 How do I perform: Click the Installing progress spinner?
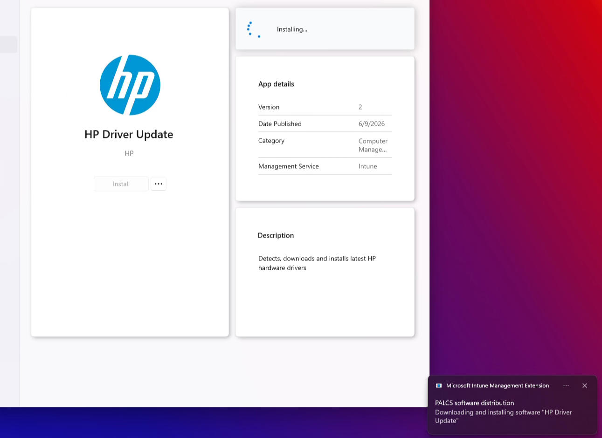pos(253,29)
